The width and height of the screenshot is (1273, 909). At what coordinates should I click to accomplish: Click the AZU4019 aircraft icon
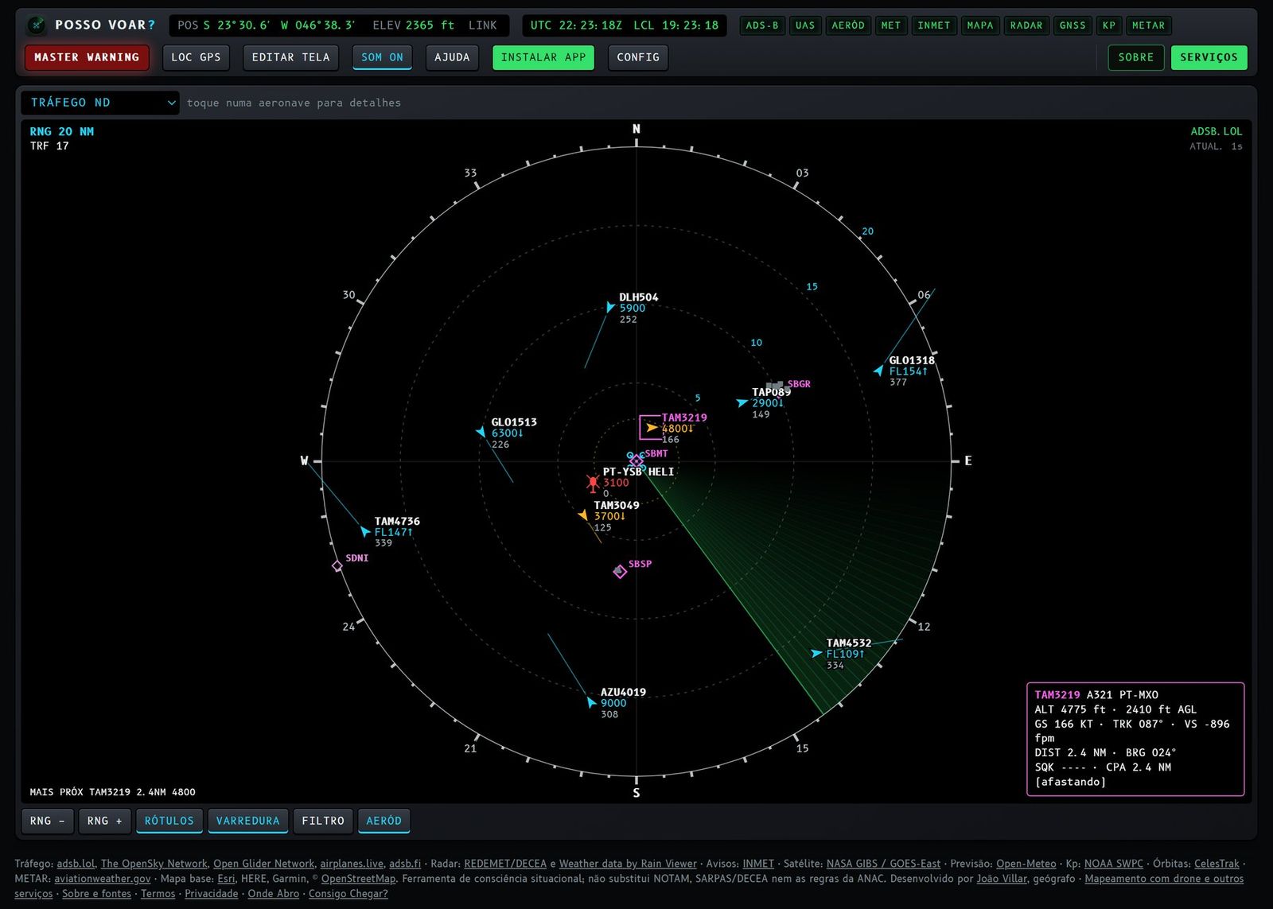tap(591, 702)
